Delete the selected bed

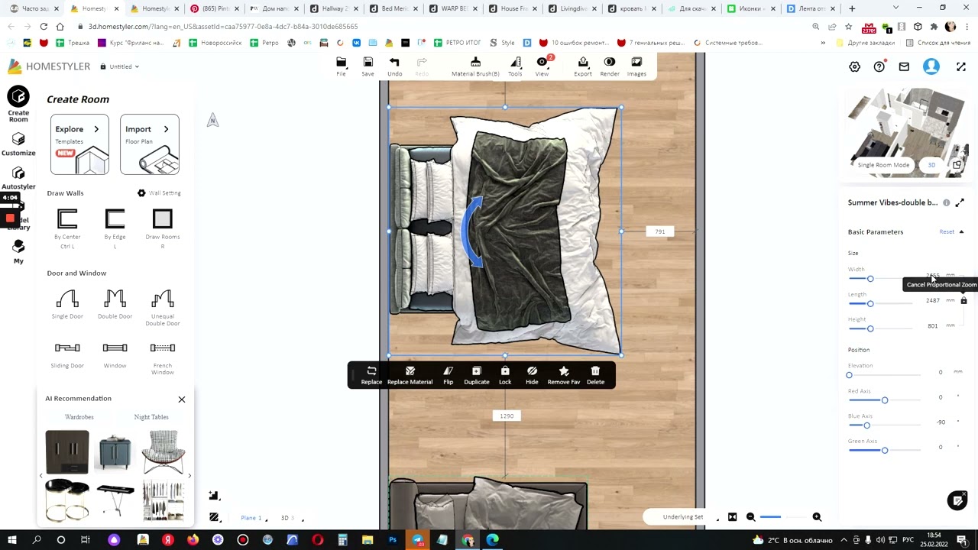pos(595,375)
